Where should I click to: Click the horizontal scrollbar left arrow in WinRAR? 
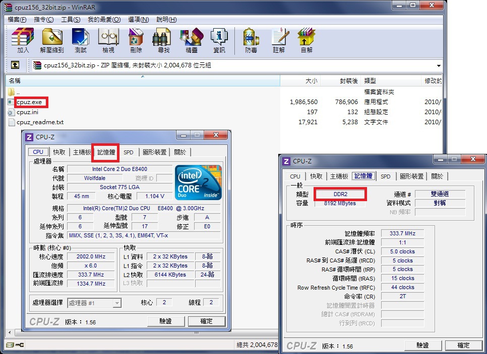tap(10, 333)
